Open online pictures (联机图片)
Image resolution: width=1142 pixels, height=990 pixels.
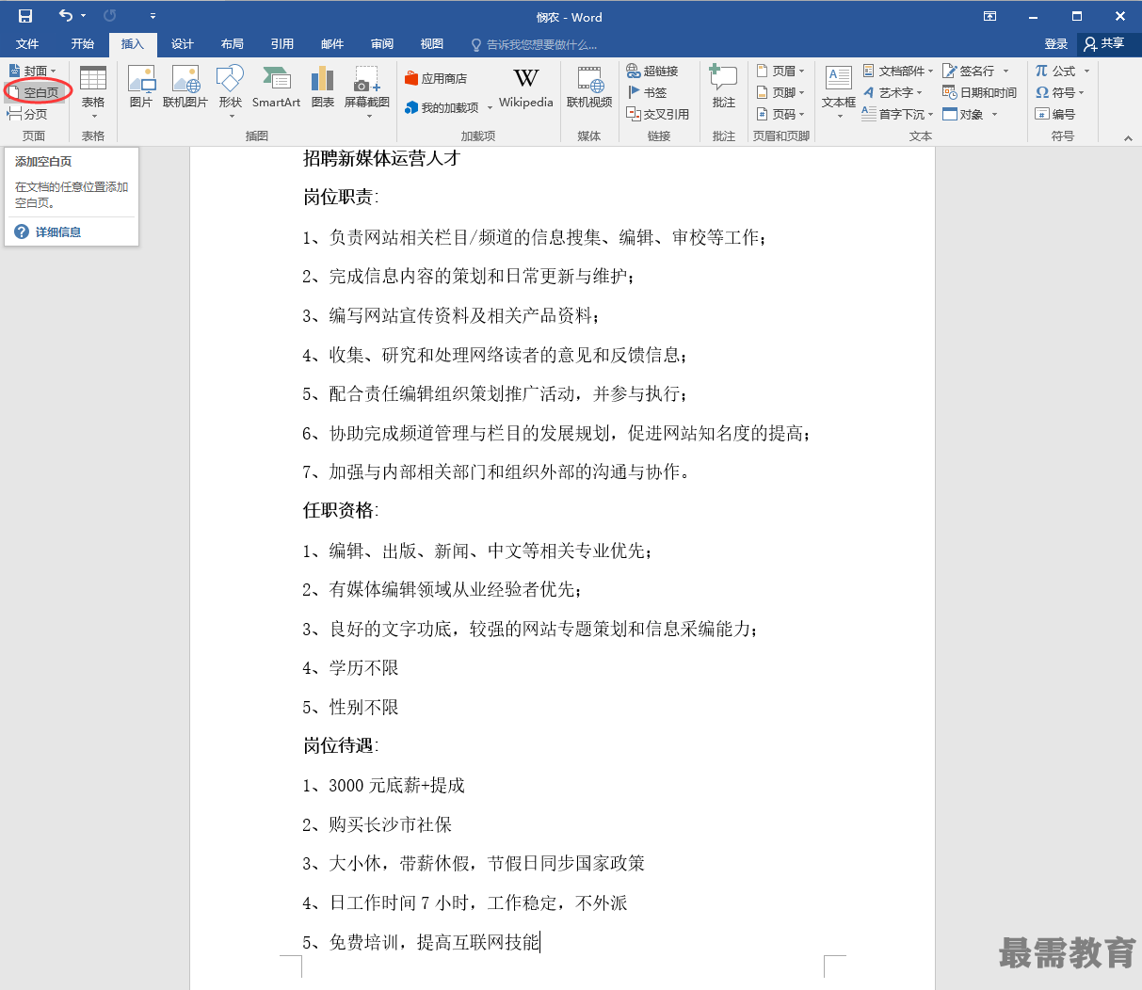185,87
